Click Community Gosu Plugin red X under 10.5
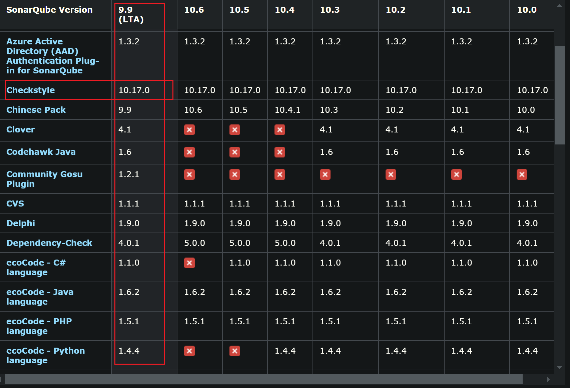 (235, 174)
